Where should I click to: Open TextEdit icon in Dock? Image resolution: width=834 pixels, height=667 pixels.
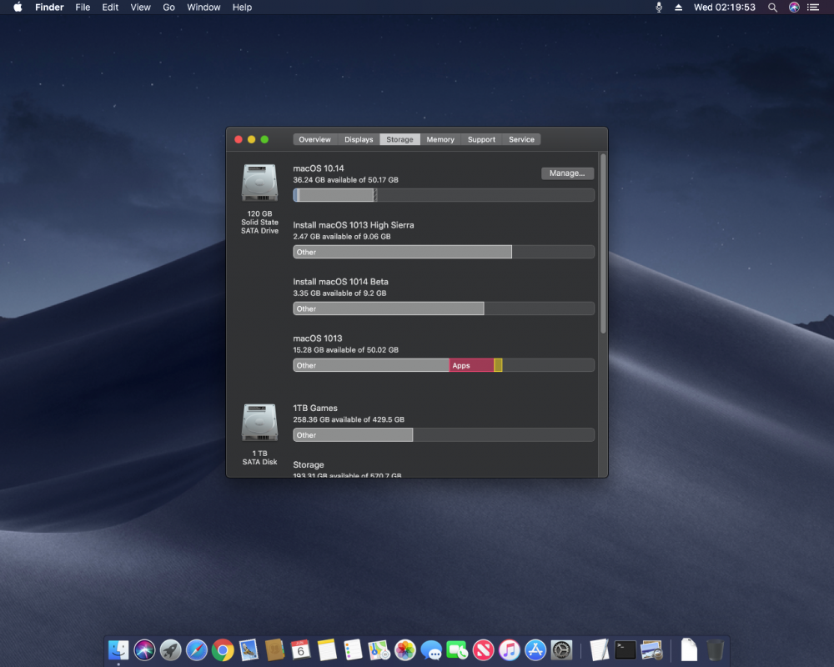pyautogui.click(x=600, y=649)
